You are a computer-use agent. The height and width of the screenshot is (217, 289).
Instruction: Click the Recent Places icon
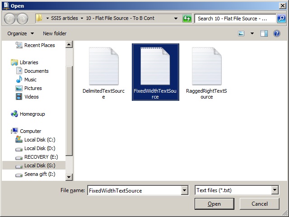pyautogui.click(x=19, y=45)
